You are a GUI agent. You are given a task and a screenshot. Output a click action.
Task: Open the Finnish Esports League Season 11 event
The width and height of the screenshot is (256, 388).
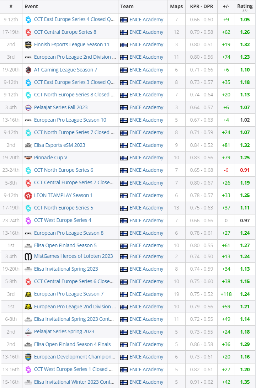click(71, 44)
